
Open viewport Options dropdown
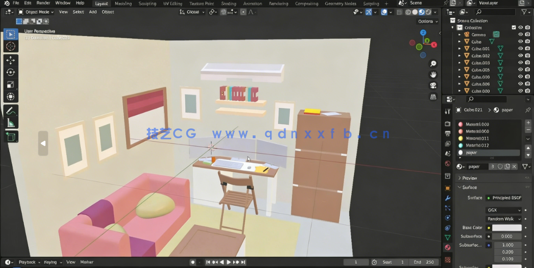428,21
